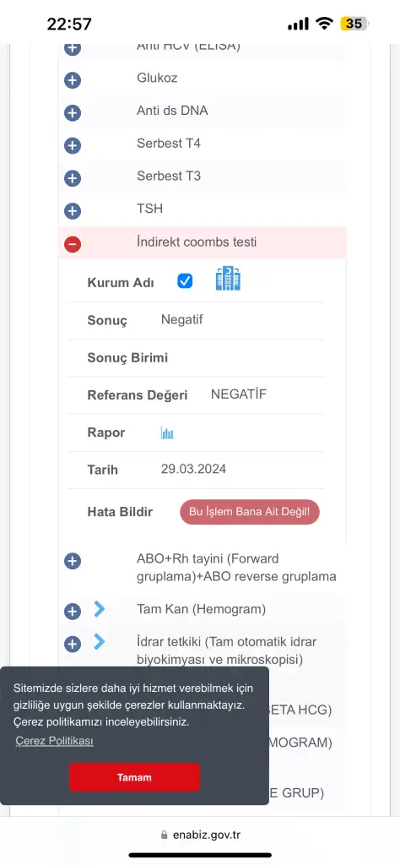The image size is (400, 865).
Task: Click the hospital building icon
Action: click(x=228, y=279)
